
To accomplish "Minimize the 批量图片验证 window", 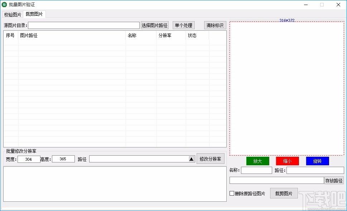I will coord(306,5).
